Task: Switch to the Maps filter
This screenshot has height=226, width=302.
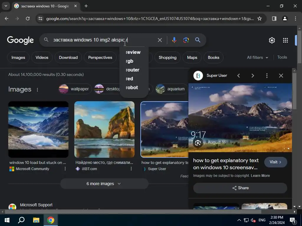Action: (192, 57)
